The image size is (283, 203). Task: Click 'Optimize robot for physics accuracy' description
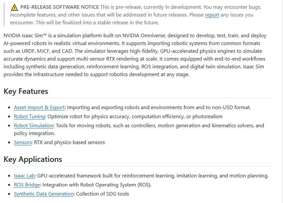click(x=89, y=117)
